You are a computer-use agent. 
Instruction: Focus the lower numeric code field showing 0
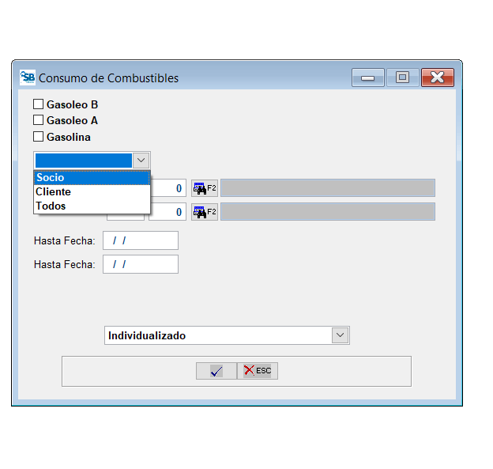coord(168,212)
